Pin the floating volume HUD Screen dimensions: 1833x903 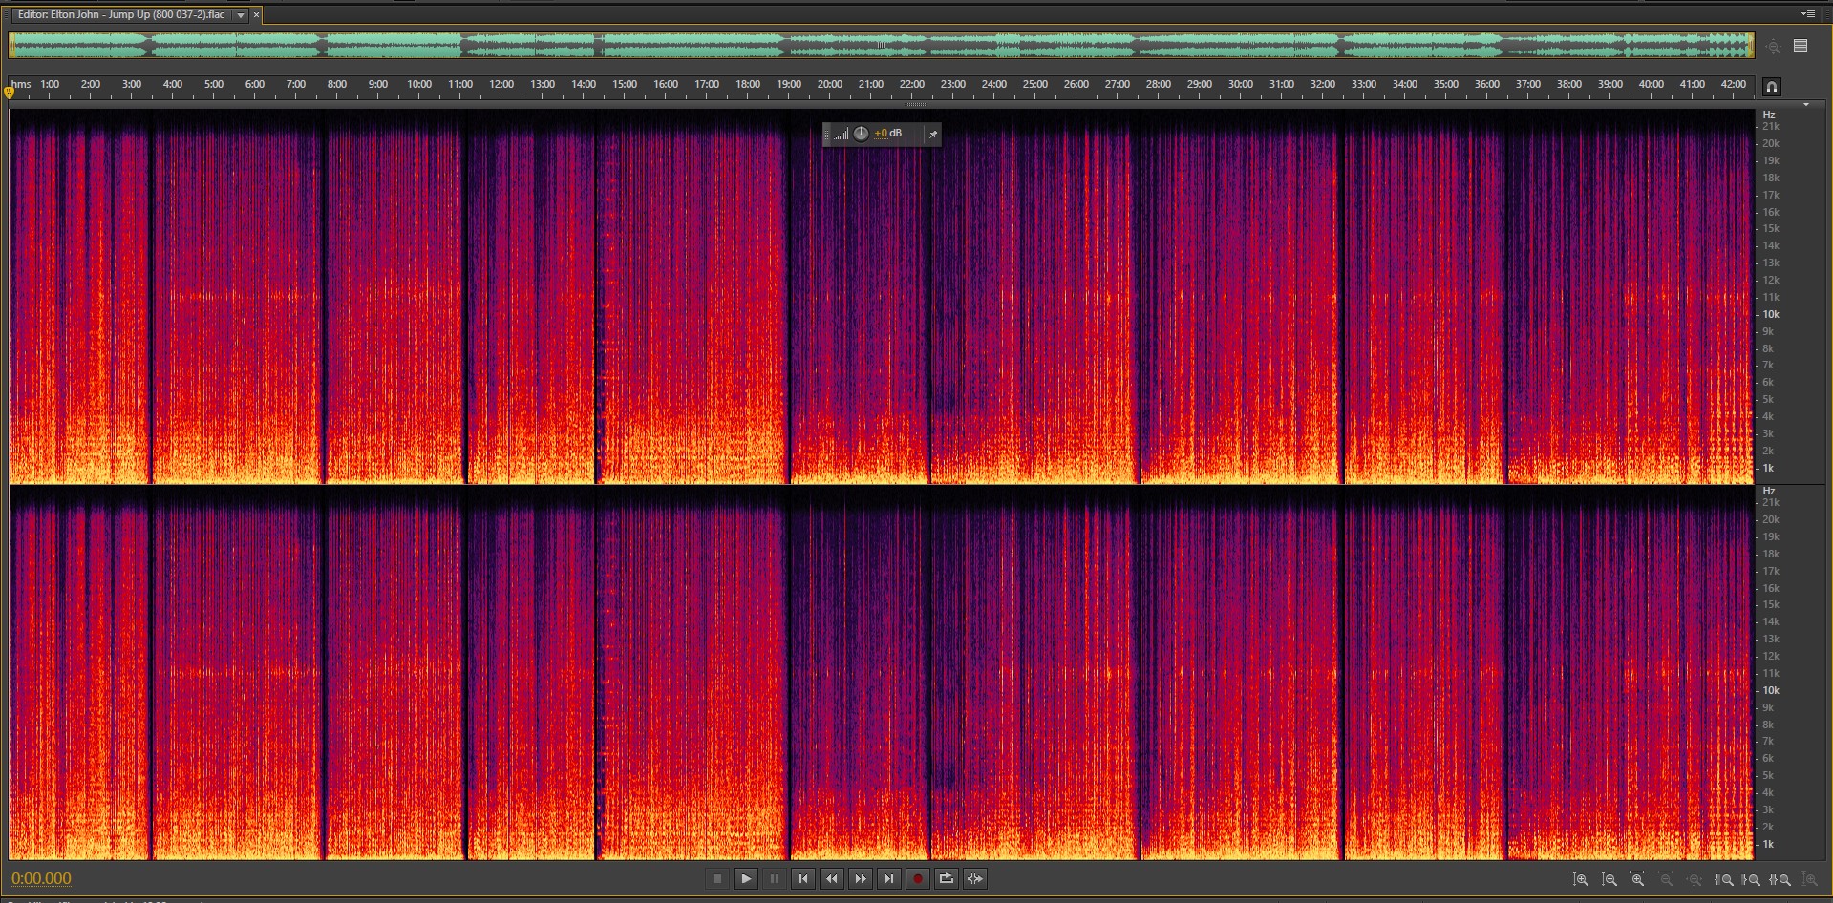(933, 135)
